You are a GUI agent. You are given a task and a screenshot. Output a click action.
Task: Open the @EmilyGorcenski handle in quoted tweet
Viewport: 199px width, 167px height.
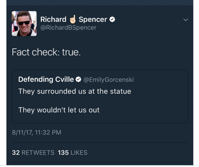pyautogui.click(x=109, y=80)
